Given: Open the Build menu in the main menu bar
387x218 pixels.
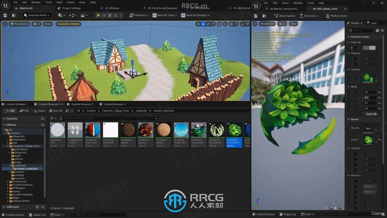Looking at the screenshot, I should click(x=59, y=2).
